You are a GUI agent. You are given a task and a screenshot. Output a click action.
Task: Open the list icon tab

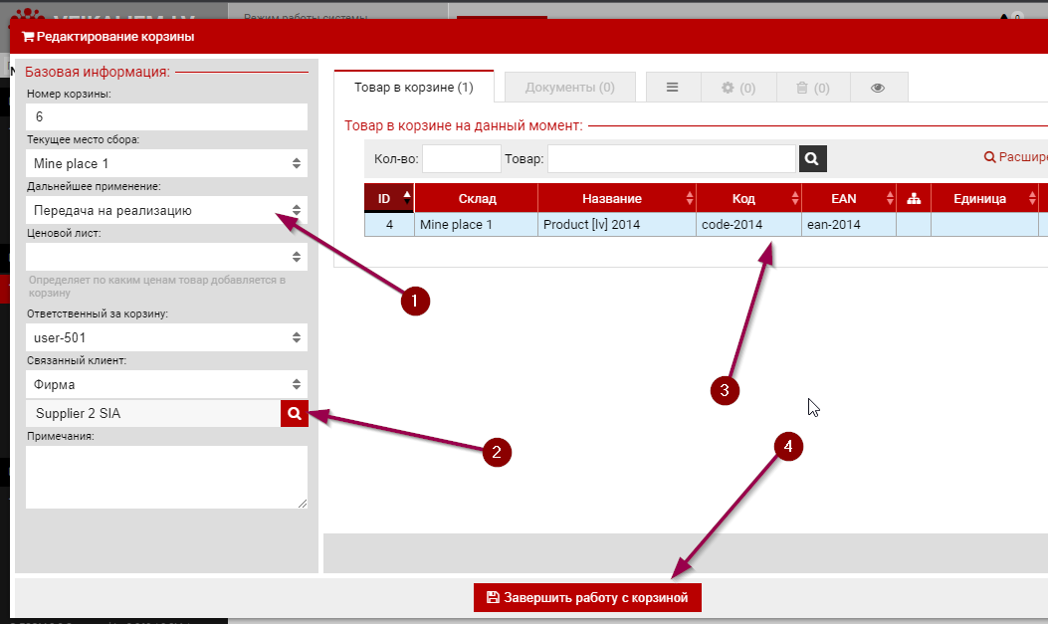pos(673,88)
